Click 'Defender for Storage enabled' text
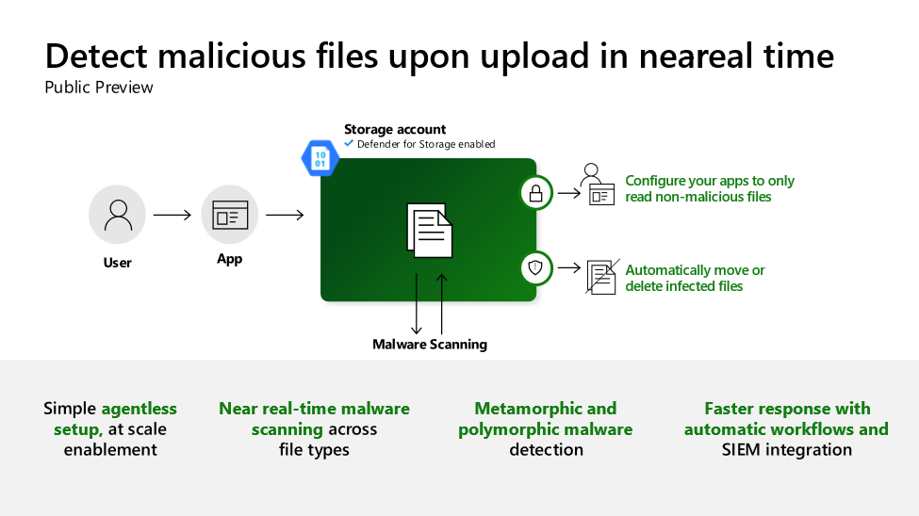This screenshot has height=516, width=919. tap(426, 144)
